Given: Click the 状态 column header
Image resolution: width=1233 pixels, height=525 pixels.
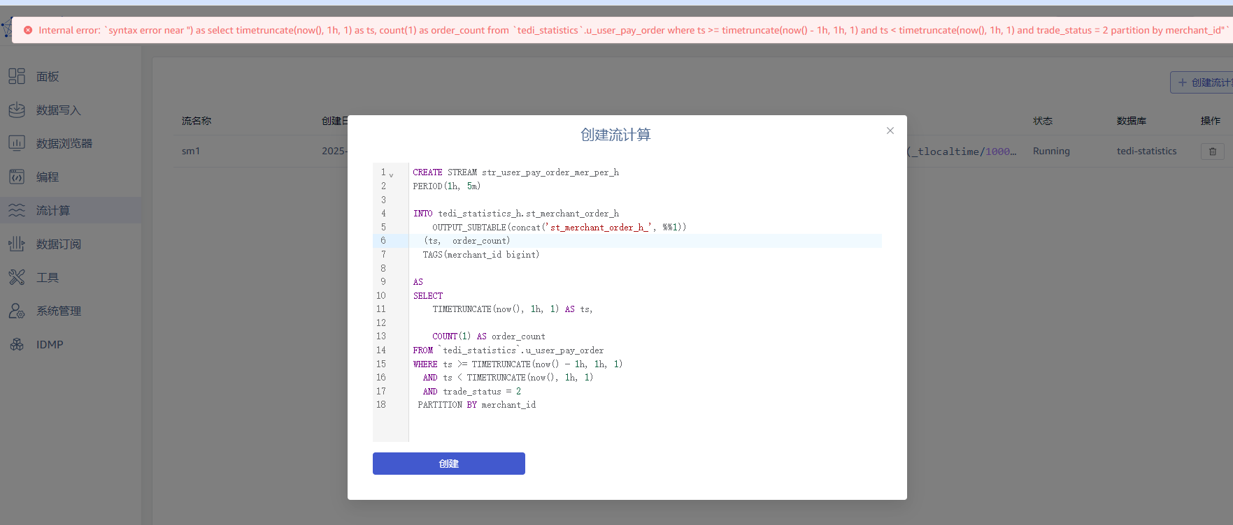Looking at the screenshot, I should click(x=1042, y=121).
